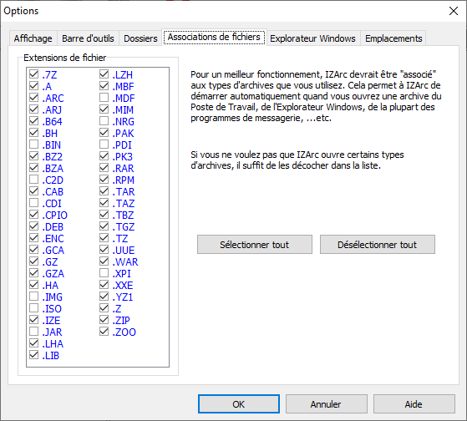Toggle the .PAK checkbox

[104, 133]
